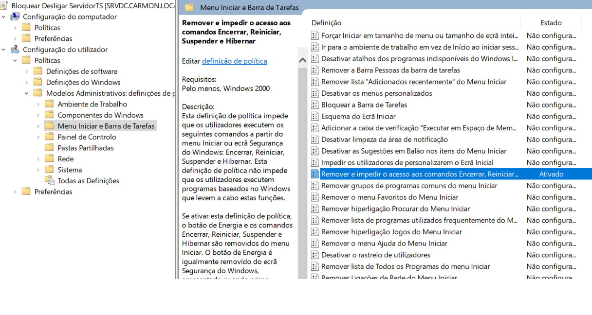592x315 pixels.
Task: Sort by Estado column header
Action: click(551, 23)
